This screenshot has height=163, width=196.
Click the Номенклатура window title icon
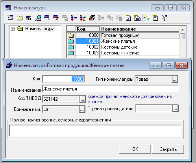[8, 8]
